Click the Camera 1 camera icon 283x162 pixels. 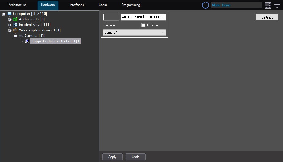[x=21, y=36]
